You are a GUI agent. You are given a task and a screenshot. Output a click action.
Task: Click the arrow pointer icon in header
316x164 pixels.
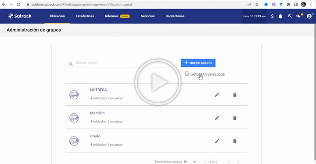point(290,16)
